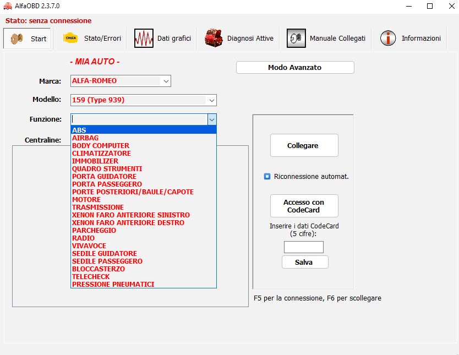Click the yellow check-engine icon
459x355 pixels.
click(70, 38)
